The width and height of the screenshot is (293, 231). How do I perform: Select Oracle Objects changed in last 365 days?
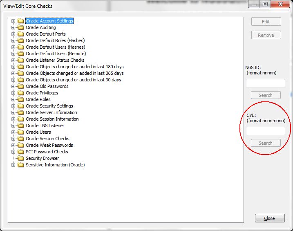coord(74,73)
